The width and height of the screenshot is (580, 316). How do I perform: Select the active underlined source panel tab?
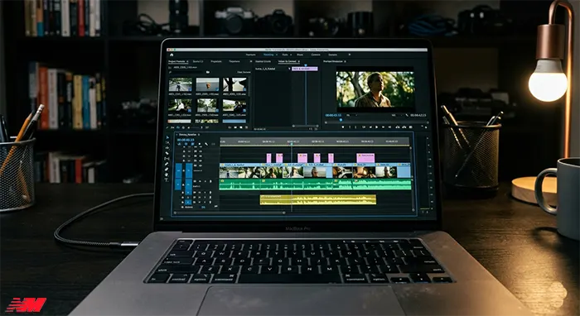click(x=287, y=61)
